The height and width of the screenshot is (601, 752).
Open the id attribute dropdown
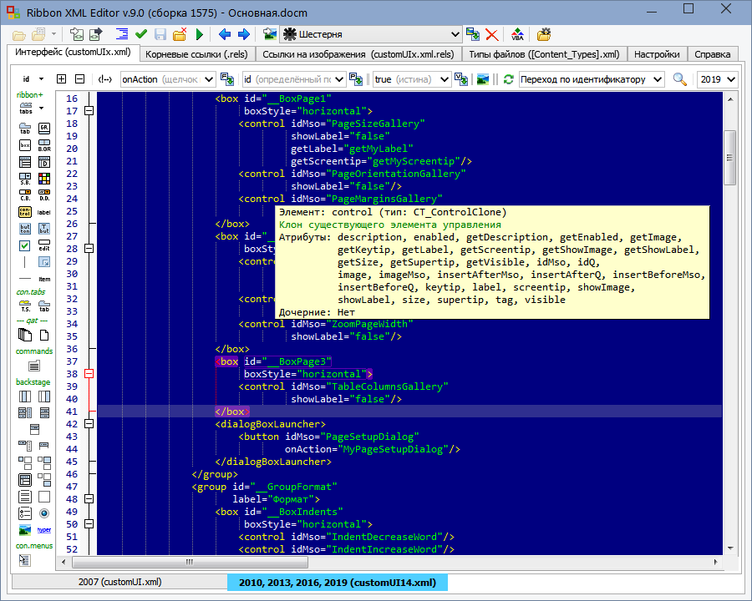[339, 79]
